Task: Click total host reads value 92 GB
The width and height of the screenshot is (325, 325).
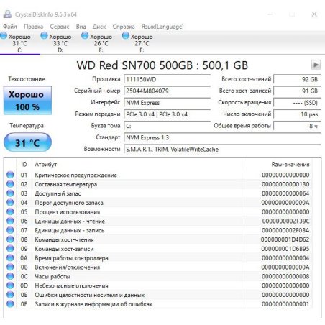Action: pos(297,79)
